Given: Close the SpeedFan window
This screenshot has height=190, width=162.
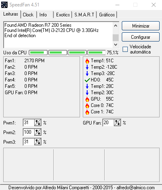Looking at the screenshot, I should (x=154, y=5).
